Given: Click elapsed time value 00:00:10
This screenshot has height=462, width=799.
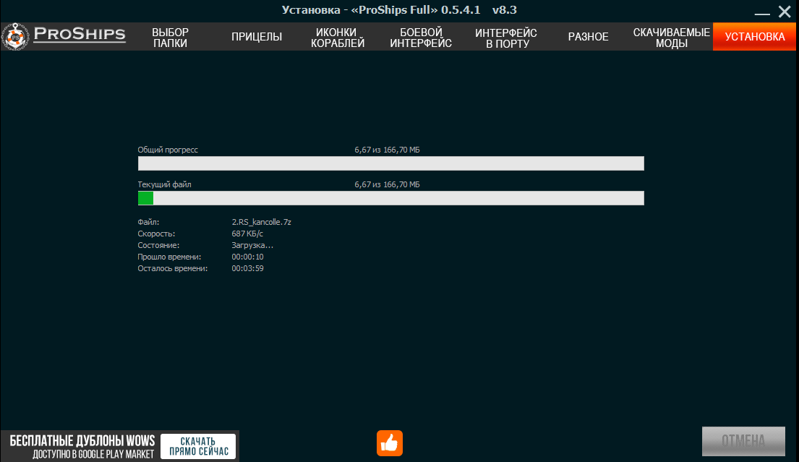Looking at the screenshot, I should pos(247,257).
